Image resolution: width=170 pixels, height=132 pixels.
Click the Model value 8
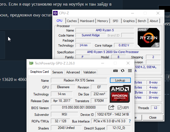tap(119, 57)
